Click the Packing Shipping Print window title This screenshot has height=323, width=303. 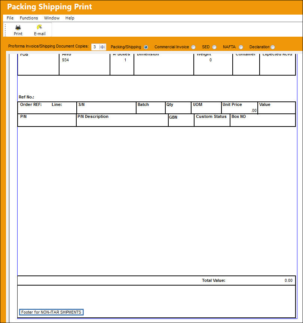tap(50, 7)
